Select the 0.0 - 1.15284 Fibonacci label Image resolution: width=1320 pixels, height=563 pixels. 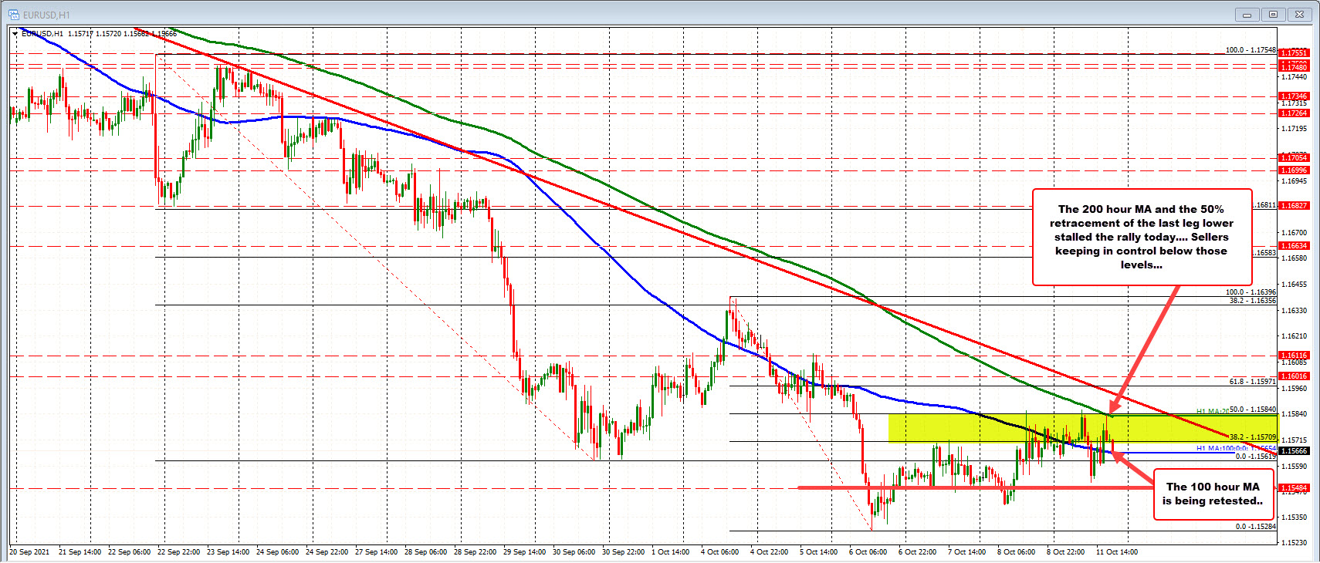coord(1255,527)
